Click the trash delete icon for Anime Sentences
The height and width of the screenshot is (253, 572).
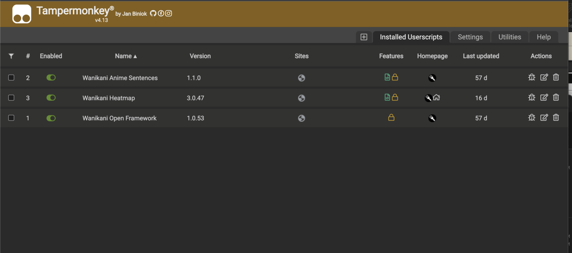click(556, 77)
